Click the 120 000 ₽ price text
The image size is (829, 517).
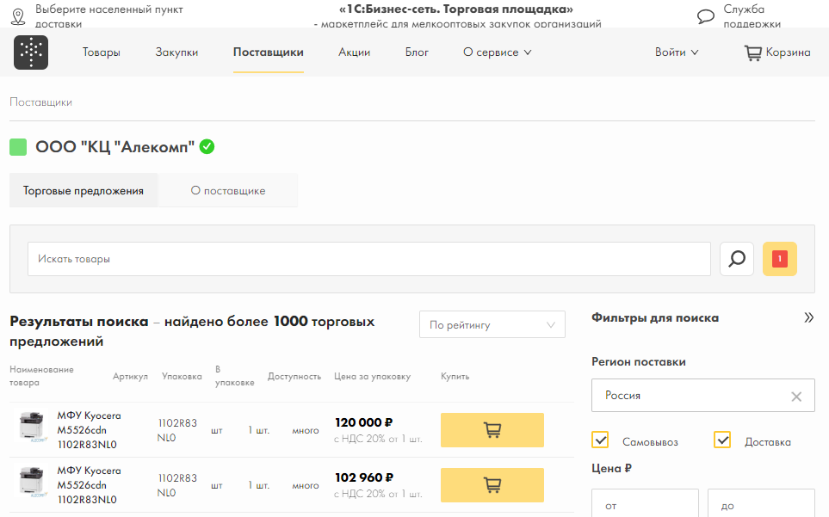point(364,422)
